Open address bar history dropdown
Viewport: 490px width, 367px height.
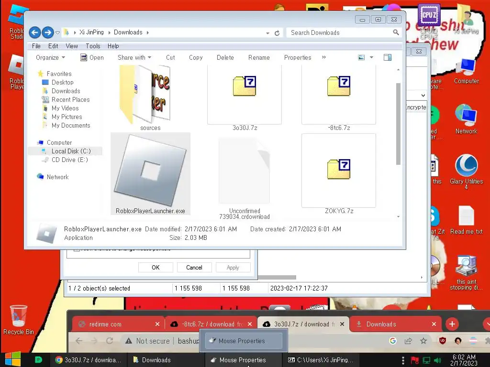pos(268,33)
